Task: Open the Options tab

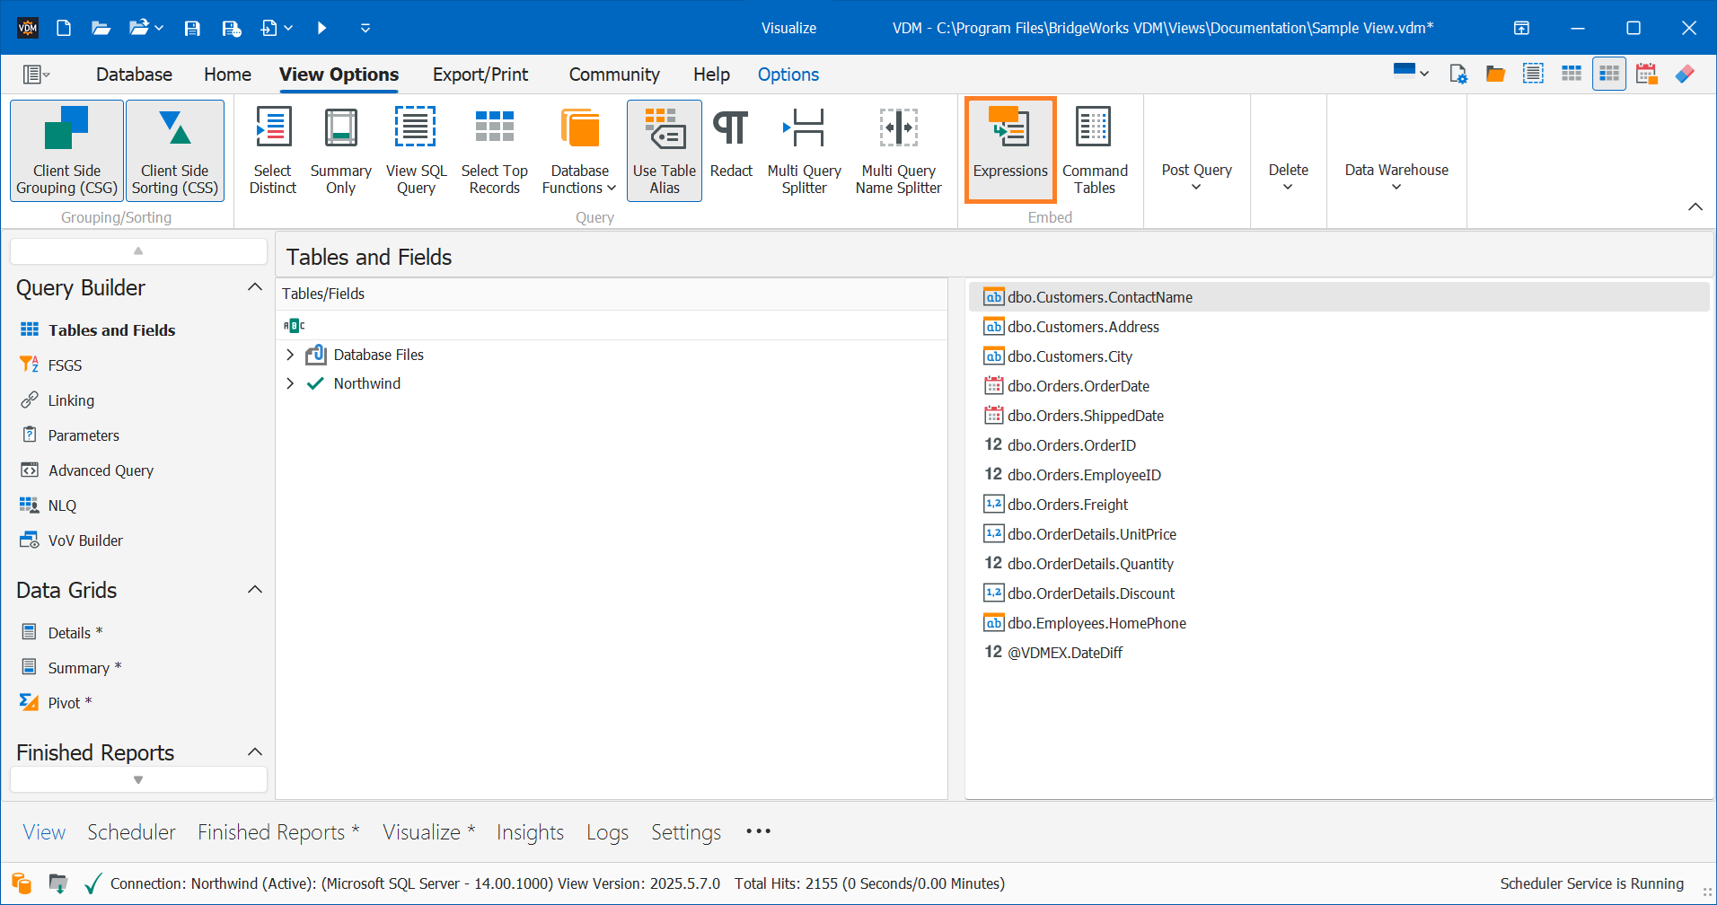Action: point(788,75)
